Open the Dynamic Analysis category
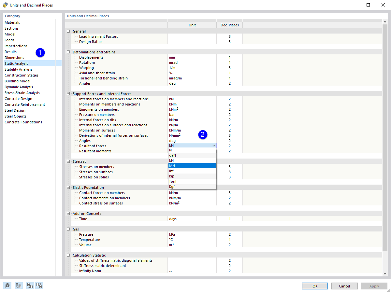Image resolution: width=391 pixels, height=293 pixels. 19,87
